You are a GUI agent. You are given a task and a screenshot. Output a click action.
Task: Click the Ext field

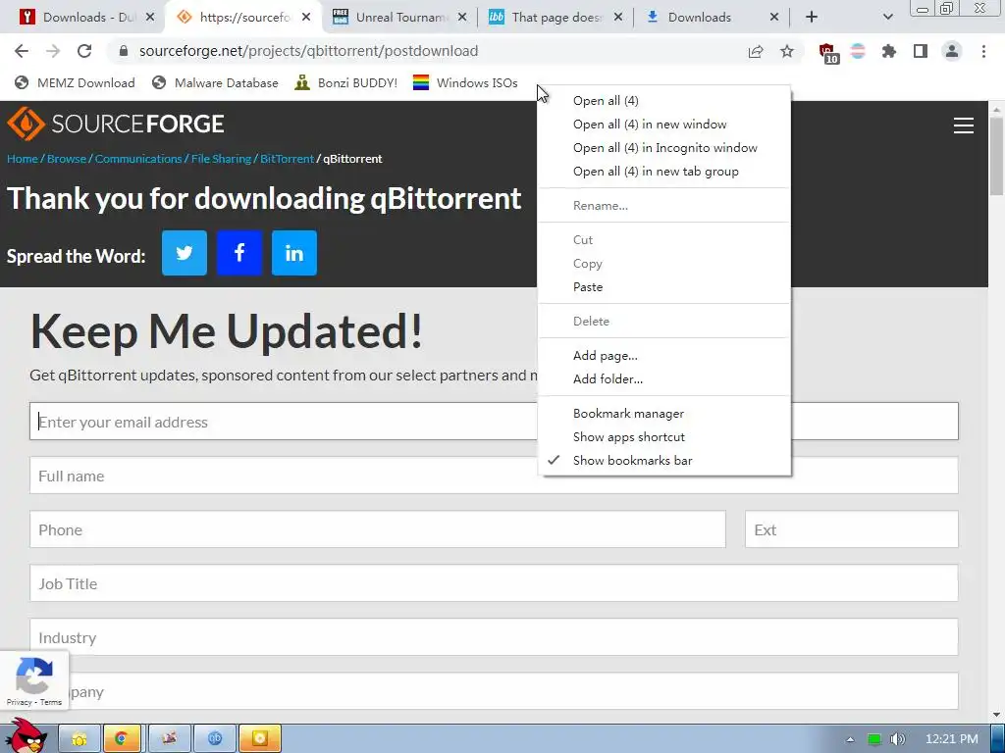(x=852, y=528)
